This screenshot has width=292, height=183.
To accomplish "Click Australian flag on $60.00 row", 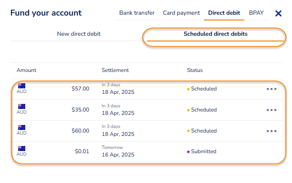I will [21, 128].
